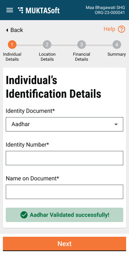Screen dimensions: 129x254
Task: Open the Aadhar selection combo box
Action: (64, 124)
